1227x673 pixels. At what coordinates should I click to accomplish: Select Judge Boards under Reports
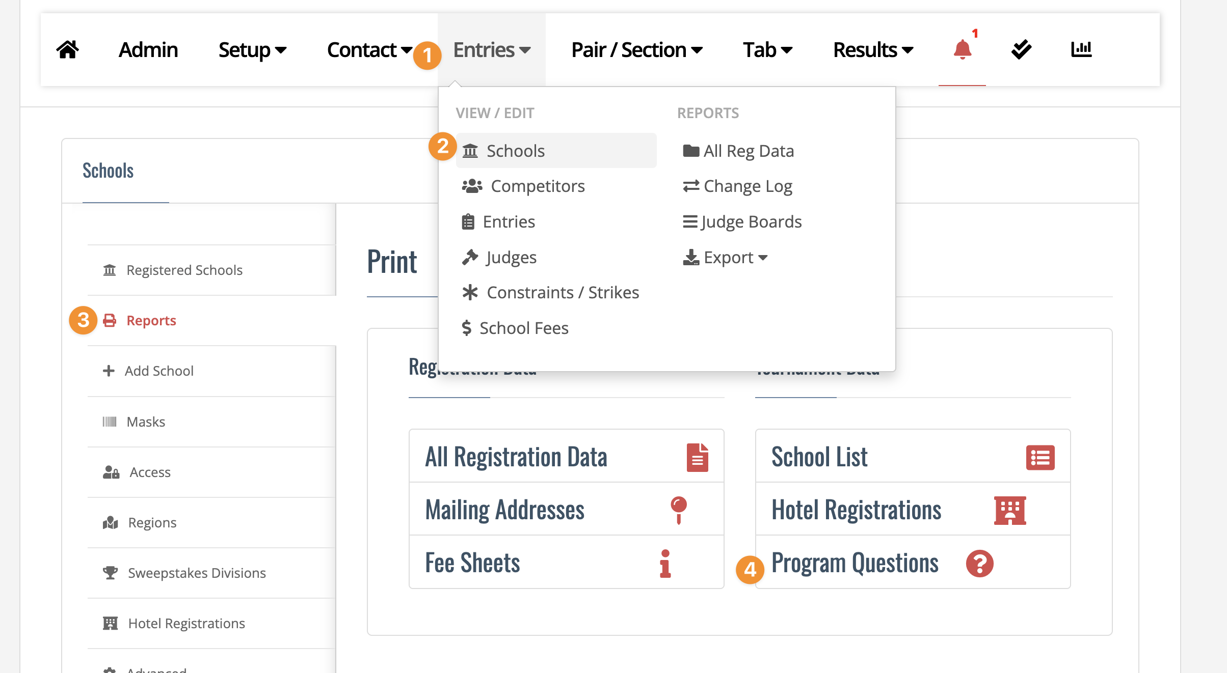[x=742, y=222]
